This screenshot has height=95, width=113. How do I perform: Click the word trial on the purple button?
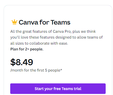click(x=78, y=89)
